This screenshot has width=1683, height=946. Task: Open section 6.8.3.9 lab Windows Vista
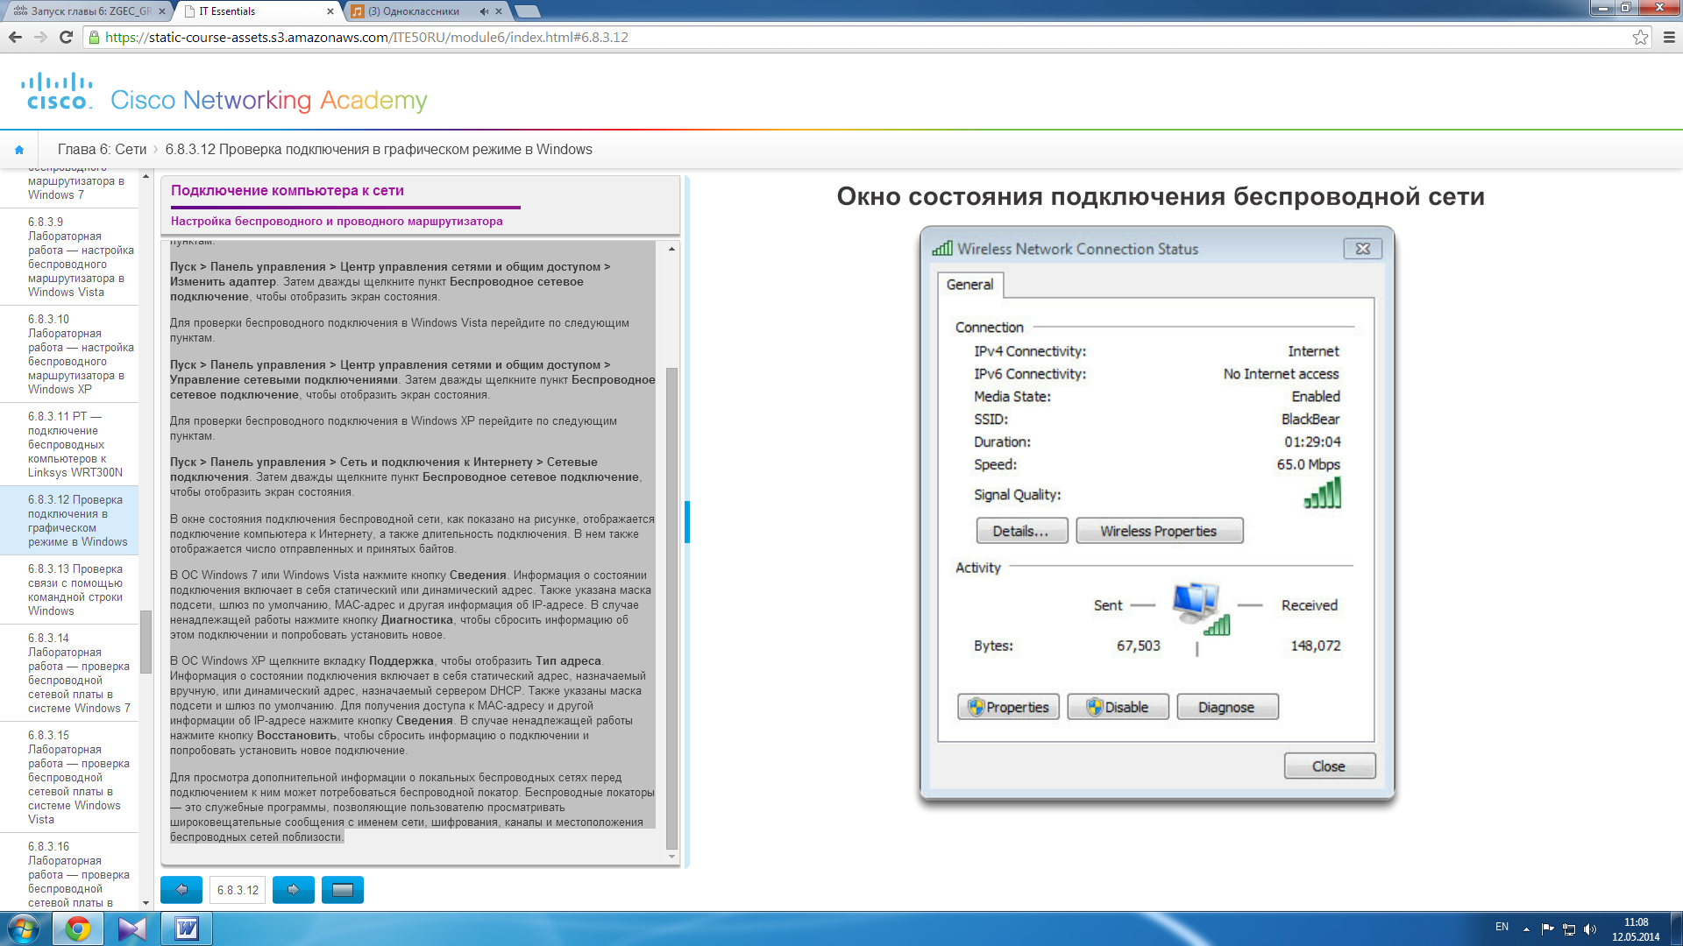[81, 257]
